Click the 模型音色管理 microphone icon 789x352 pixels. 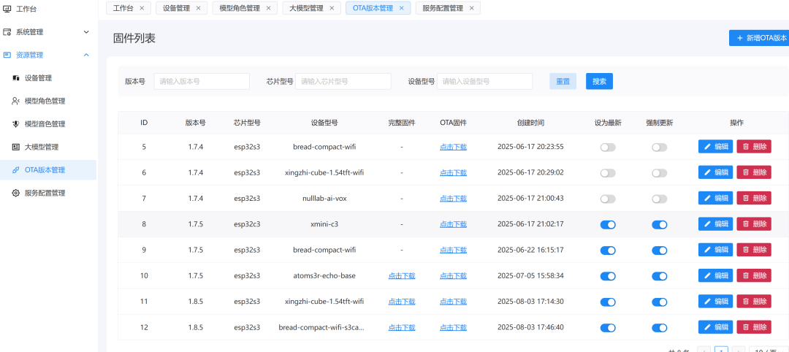16,124
